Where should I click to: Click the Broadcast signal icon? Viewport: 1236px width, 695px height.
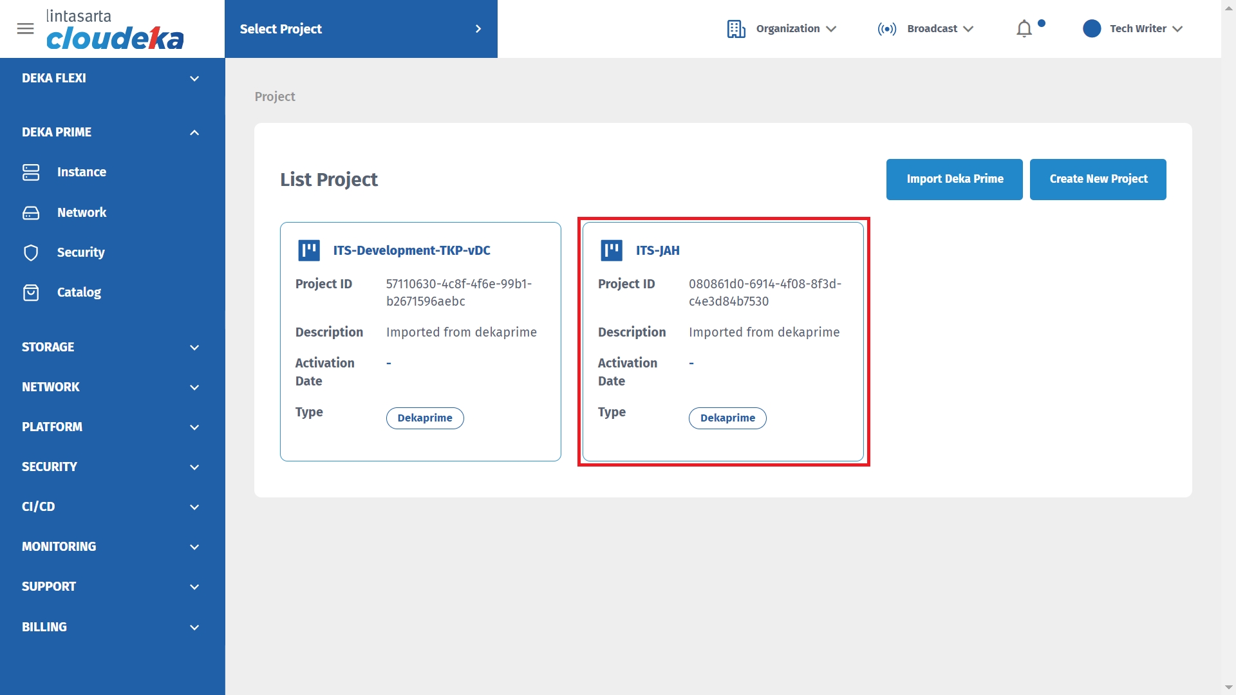click(x=886, y=29)
